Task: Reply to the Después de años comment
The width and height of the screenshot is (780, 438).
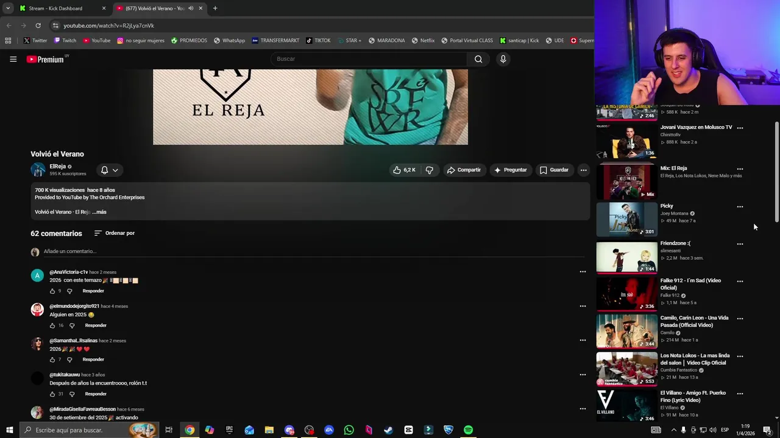Action: coord(96,394)
